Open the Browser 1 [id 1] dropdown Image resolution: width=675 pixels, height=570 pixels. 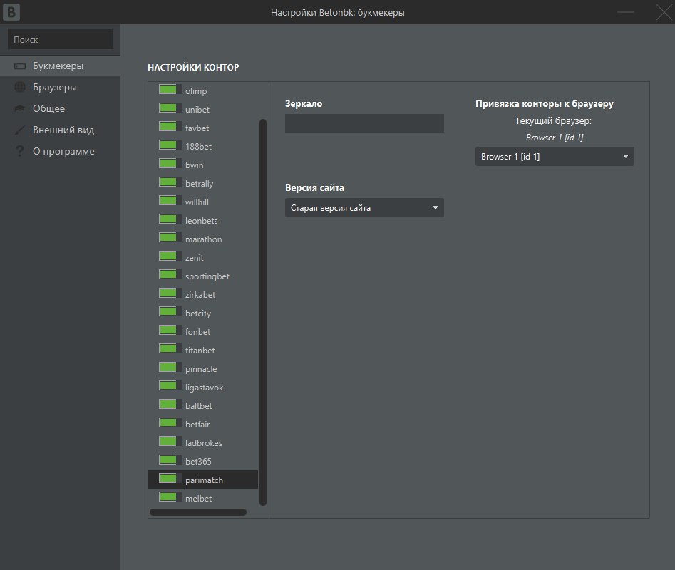pyautogui.click(x=555, y=157)
